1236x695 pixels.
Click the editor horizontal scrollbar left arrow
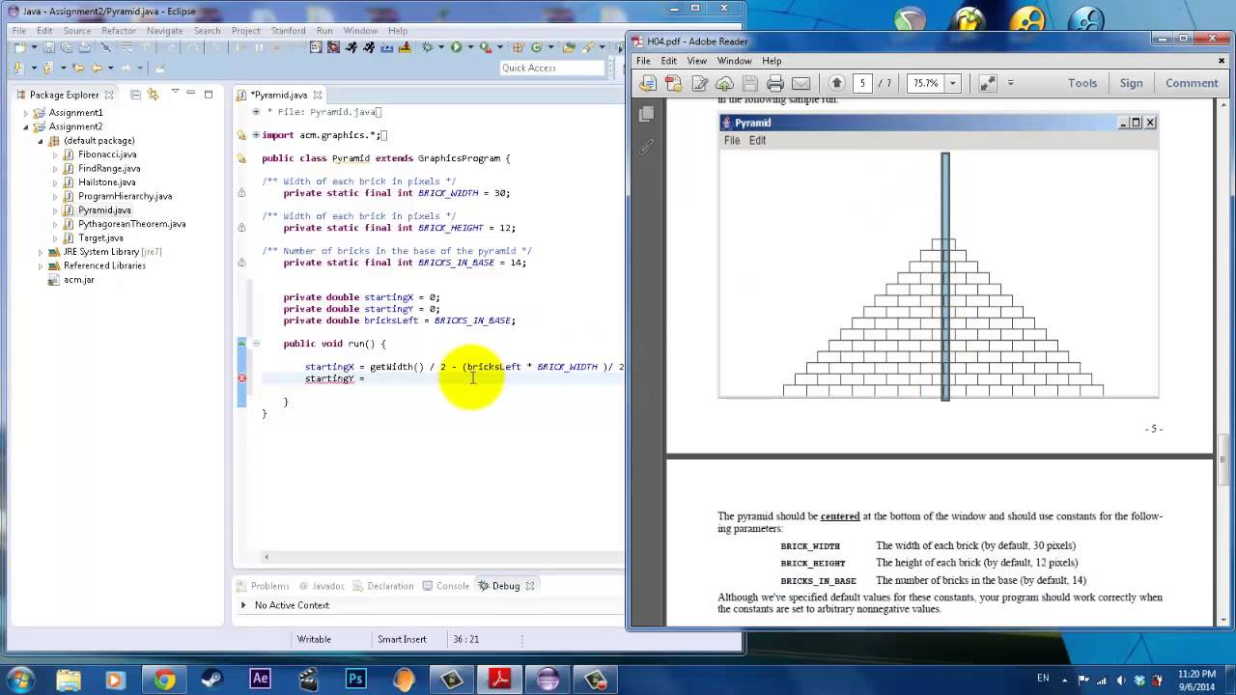point(267,556)
